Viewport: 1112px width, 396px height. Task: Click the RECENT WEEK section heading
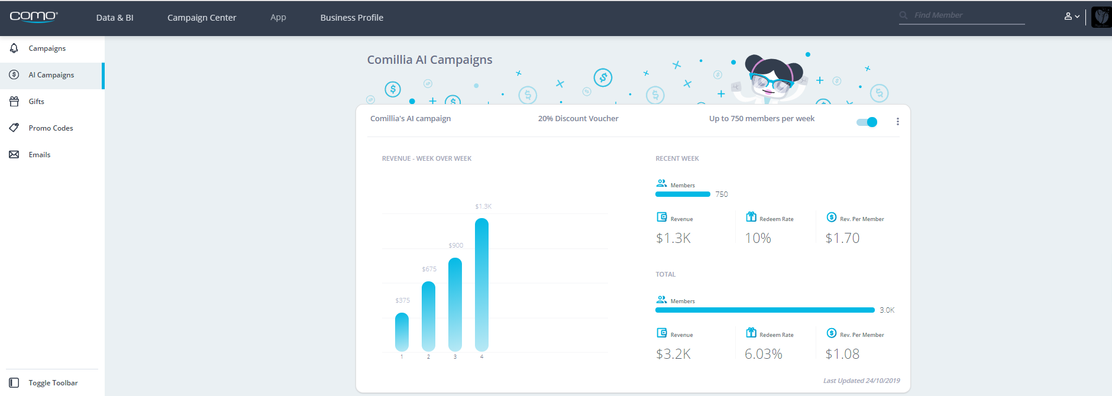[677, 158]
